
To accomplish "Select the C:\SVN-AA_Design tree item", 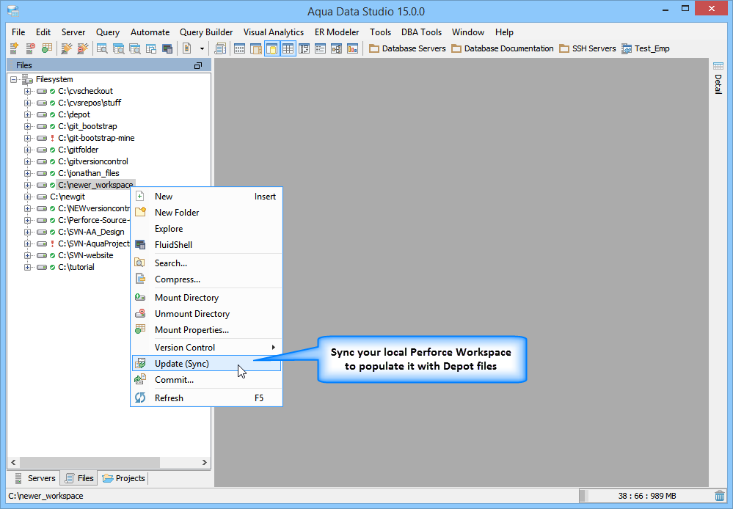I will 91,232.
